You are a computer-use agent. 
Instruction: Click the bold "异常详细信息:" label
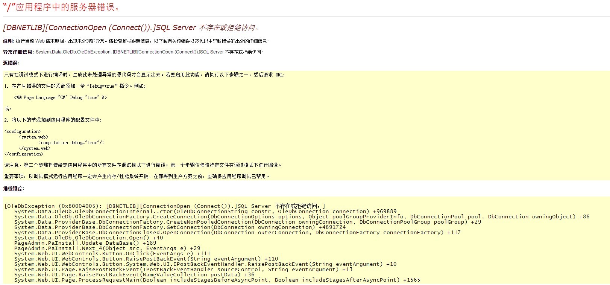tap(18, 52)
